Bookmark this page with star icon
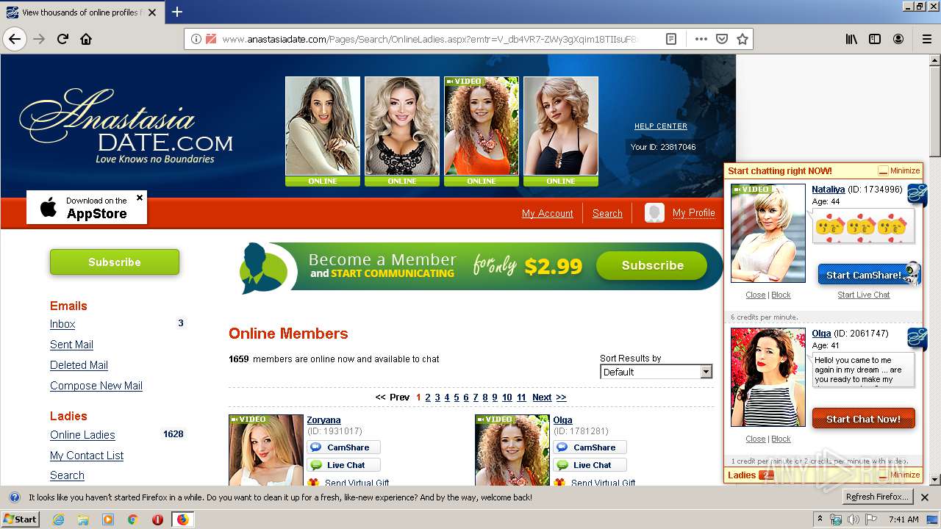941x529 pixels. point(743,39)
